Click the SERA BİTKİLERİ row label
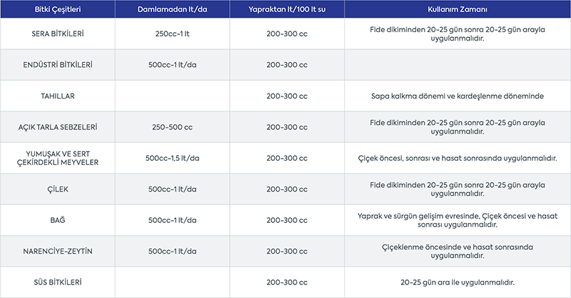571x298 pixels. tap(57, 34)
